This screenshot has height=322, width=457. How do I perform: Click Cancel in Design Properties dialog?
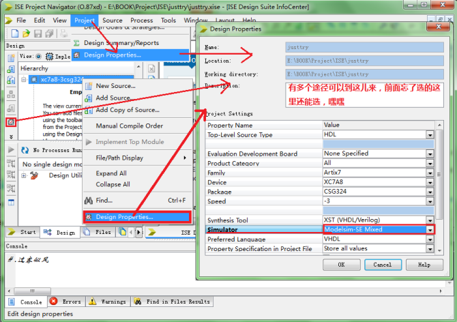click(383, 265)
